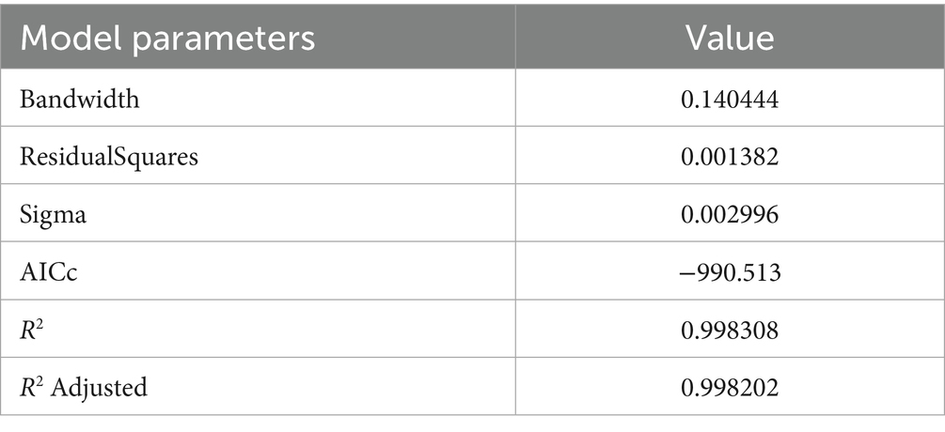Image resolution: width=945 pixels, height=432 pixels.
Task: Click the R² row label
Action: point(34,329)
